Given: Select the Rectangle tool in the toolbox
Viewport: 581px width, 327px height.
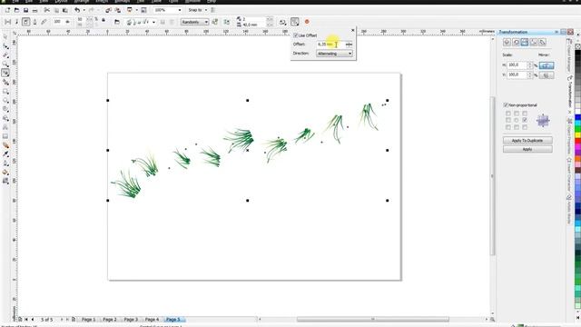Looking at the screenshot, I should pos(5,91).
